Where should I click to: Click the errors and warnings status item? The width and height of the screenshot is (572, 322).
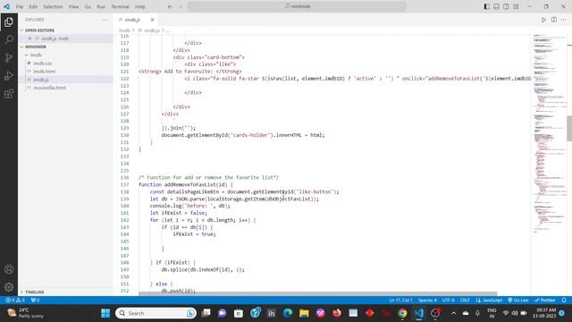pos(15,301)
